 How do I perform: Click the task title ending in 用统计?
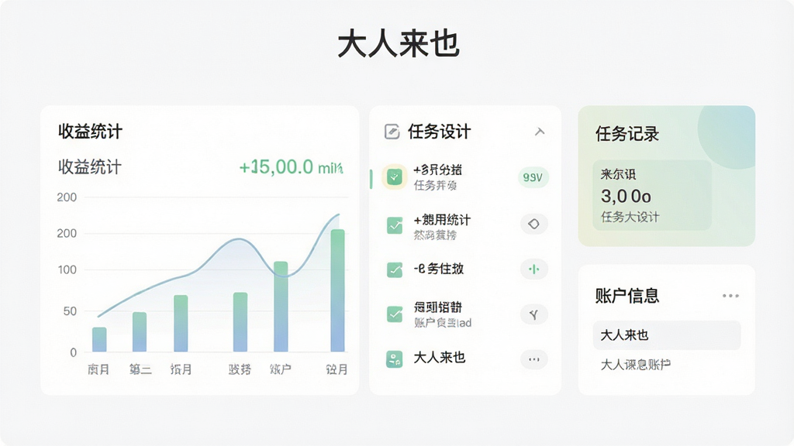(x=442, y=220)
